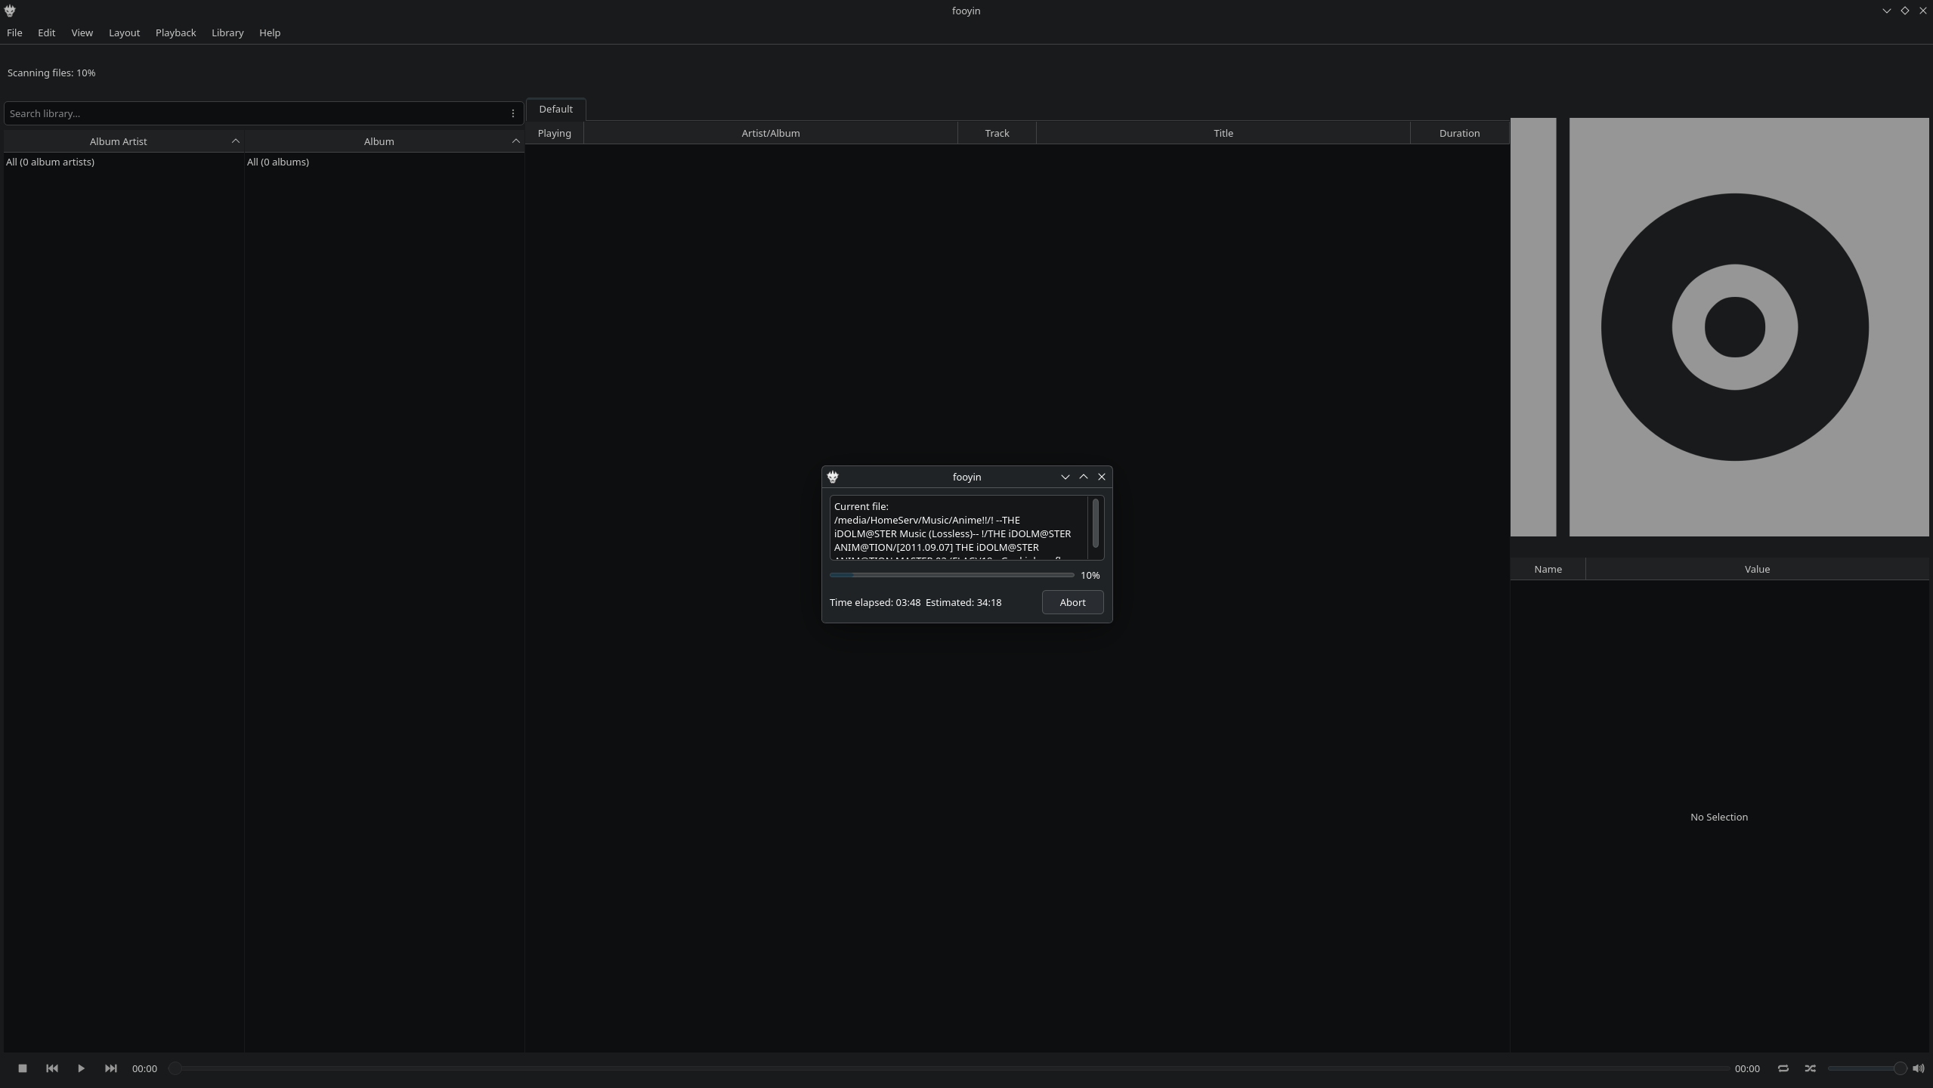
Task: Switch to the Default playlist tab
Action: pos(555,109)
